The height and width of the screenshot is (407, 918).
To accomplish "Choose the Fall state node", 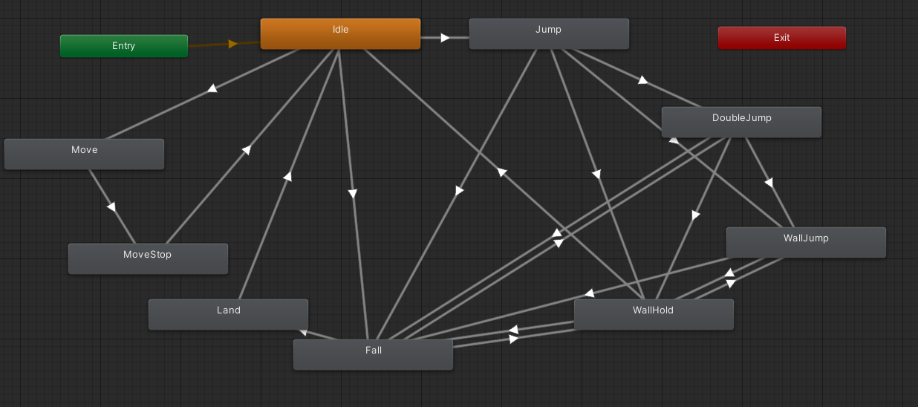I will coord(373,354).
